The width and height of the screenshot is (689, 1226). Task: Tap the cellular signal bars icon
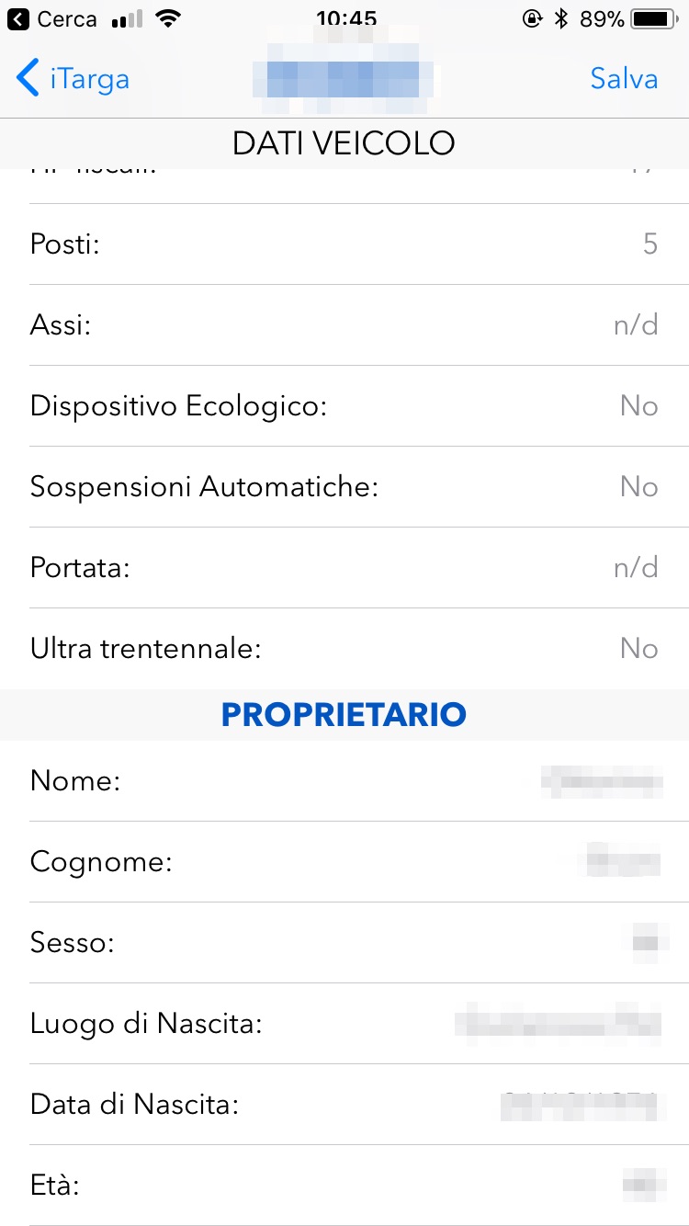click(127, 19)
